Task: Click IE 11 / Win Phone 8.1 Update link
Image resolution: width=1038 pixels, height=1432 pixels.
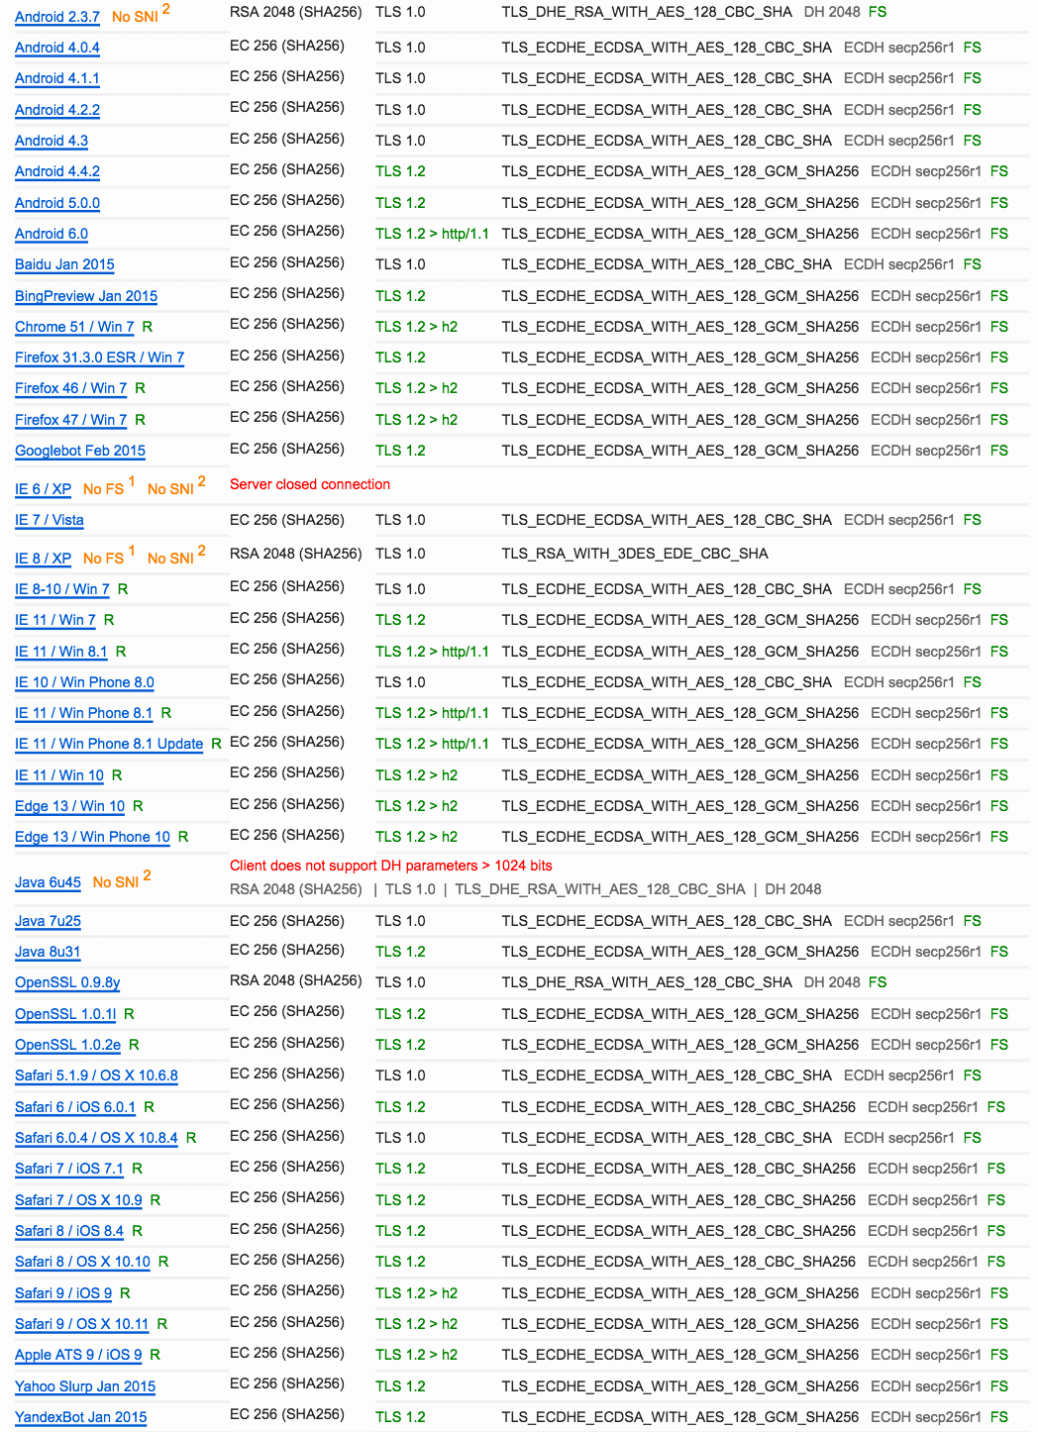Action: pyautogui.click(x=109, y=744)
